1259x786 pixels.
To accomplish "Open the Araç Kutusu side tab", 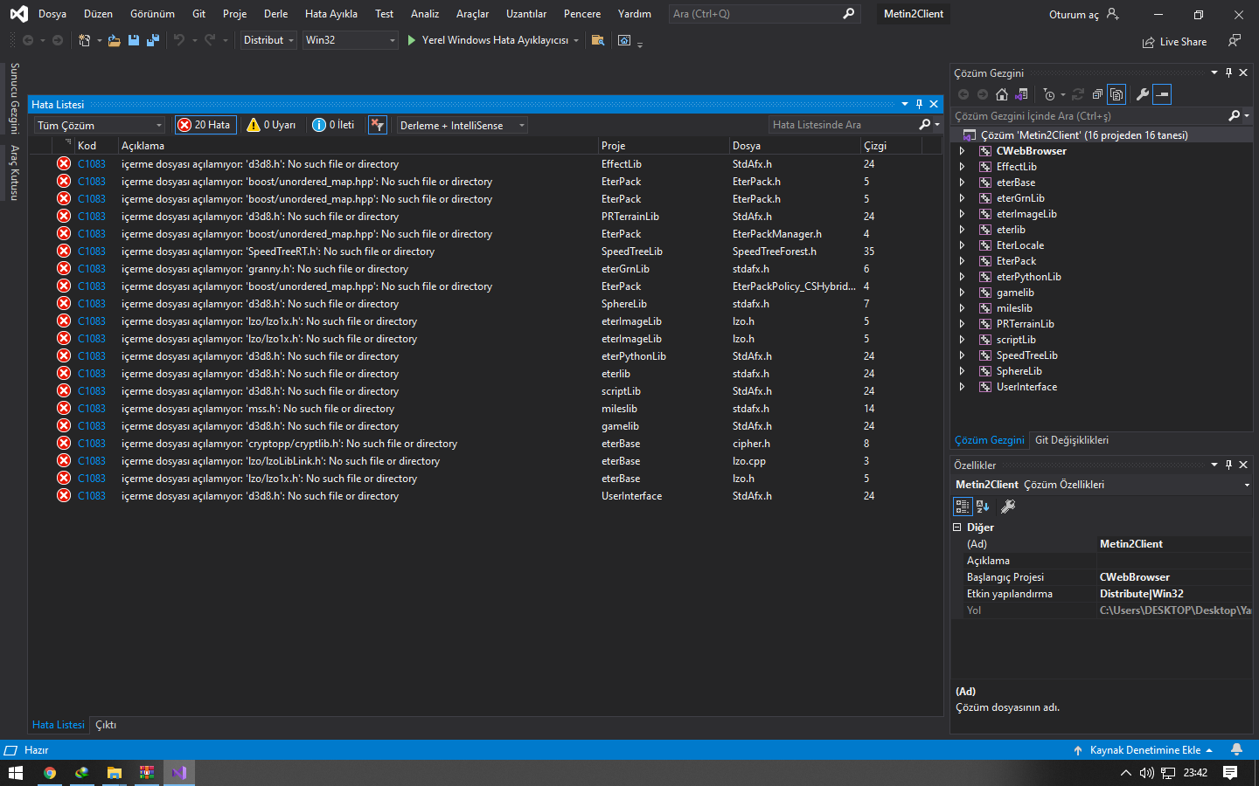I will (14, 173).
